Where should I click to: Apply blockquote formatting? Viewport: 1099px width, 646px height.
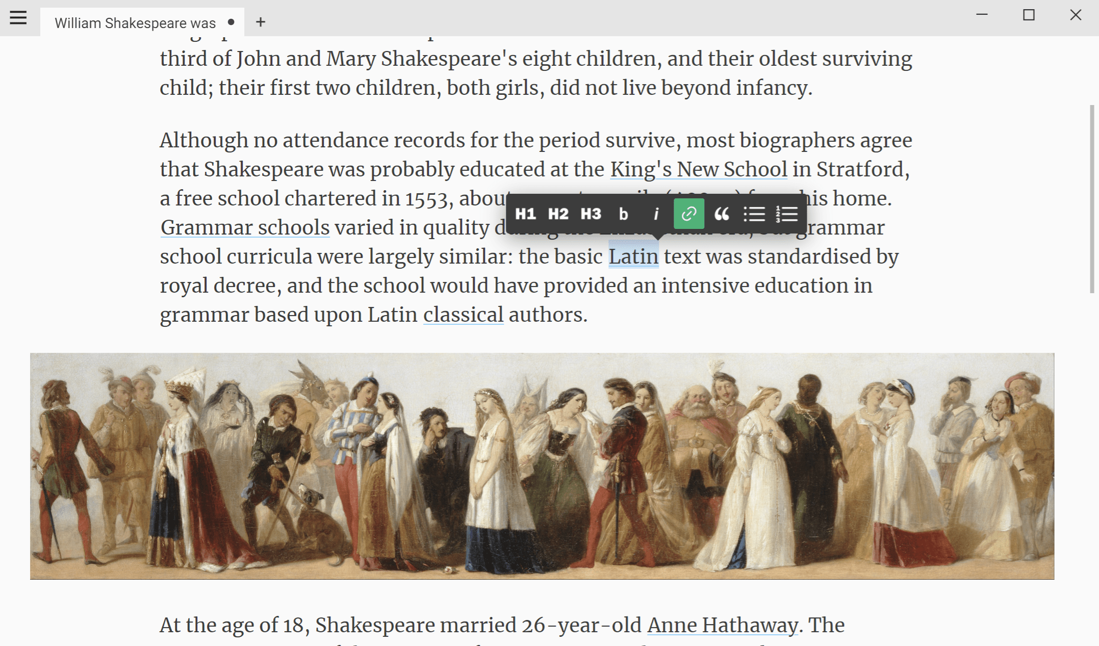click(x=721, y=214)
